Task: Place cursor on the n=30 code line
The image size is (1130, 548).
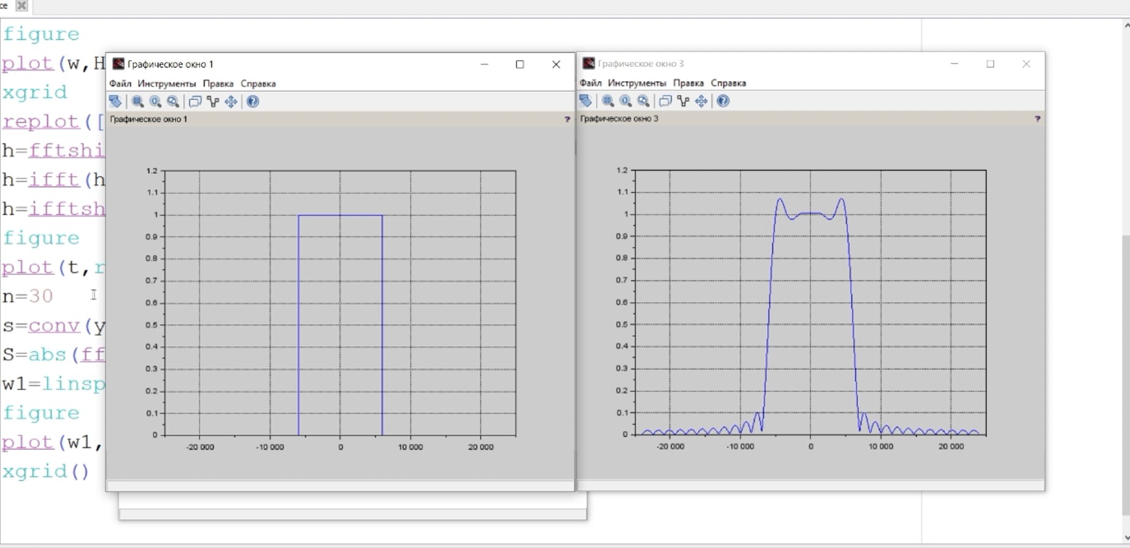Action: click(28, 296)
